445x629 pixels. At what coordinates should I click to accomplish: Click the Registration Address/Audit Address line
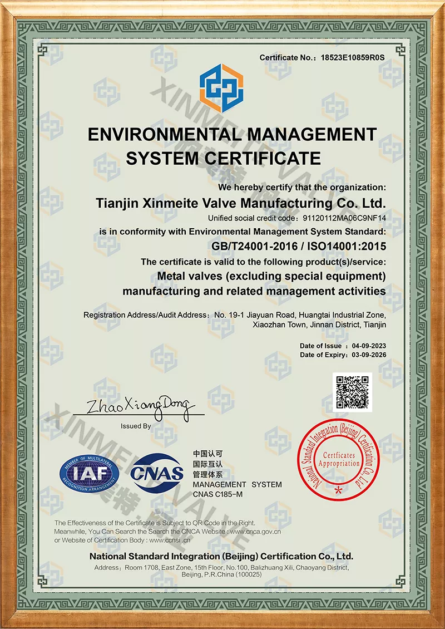tap(235, 315)
